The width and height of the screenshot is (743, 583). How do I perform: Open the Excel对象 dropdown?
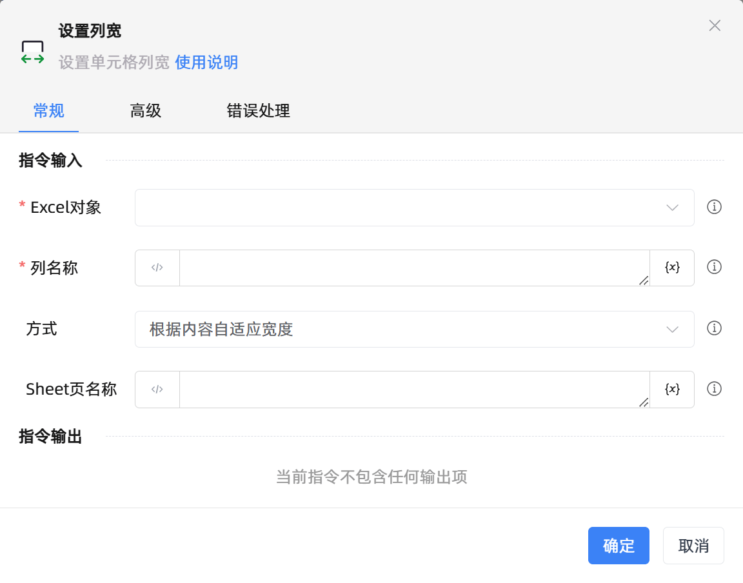click(415, 208)
